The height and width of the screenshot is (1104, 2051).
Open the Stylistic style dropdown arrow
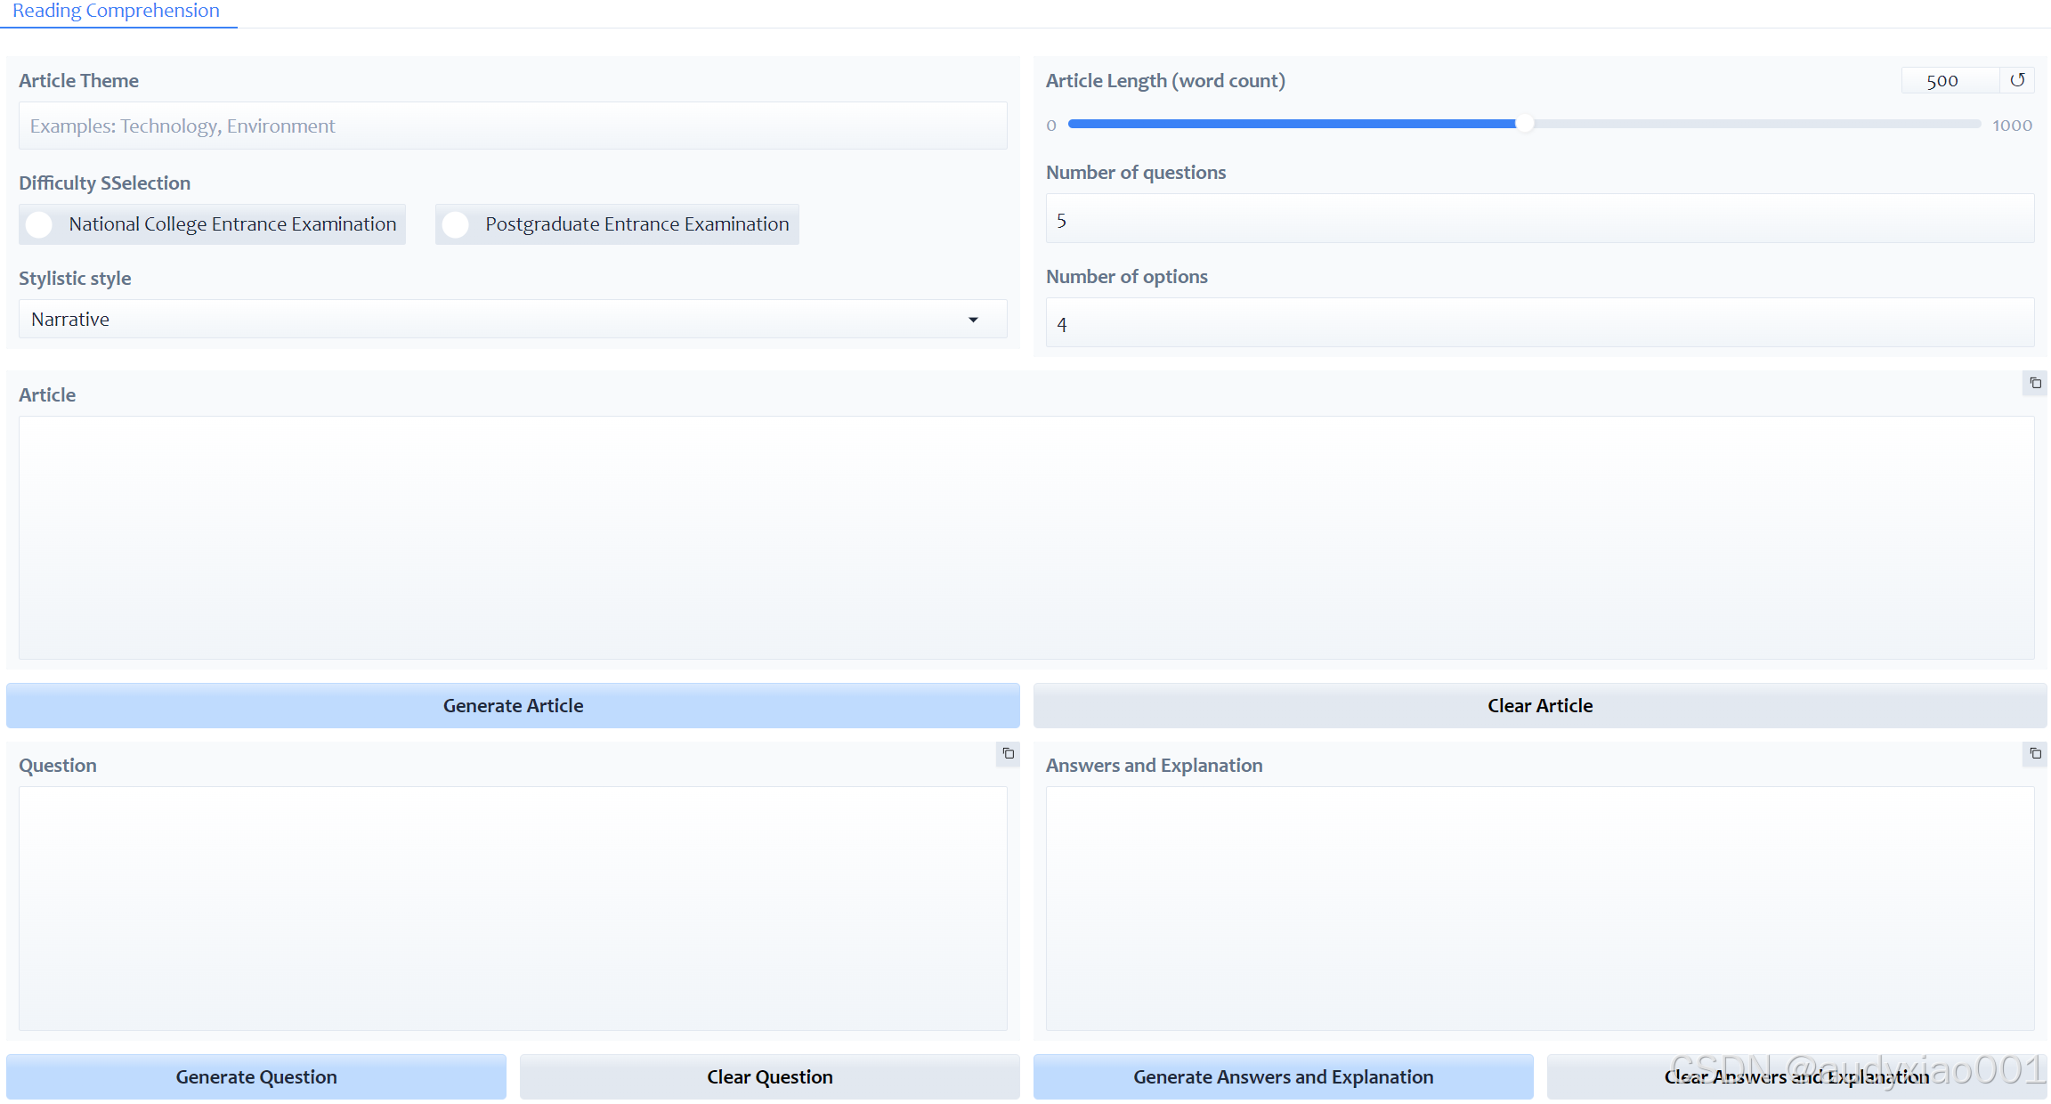tap(973, 320)
